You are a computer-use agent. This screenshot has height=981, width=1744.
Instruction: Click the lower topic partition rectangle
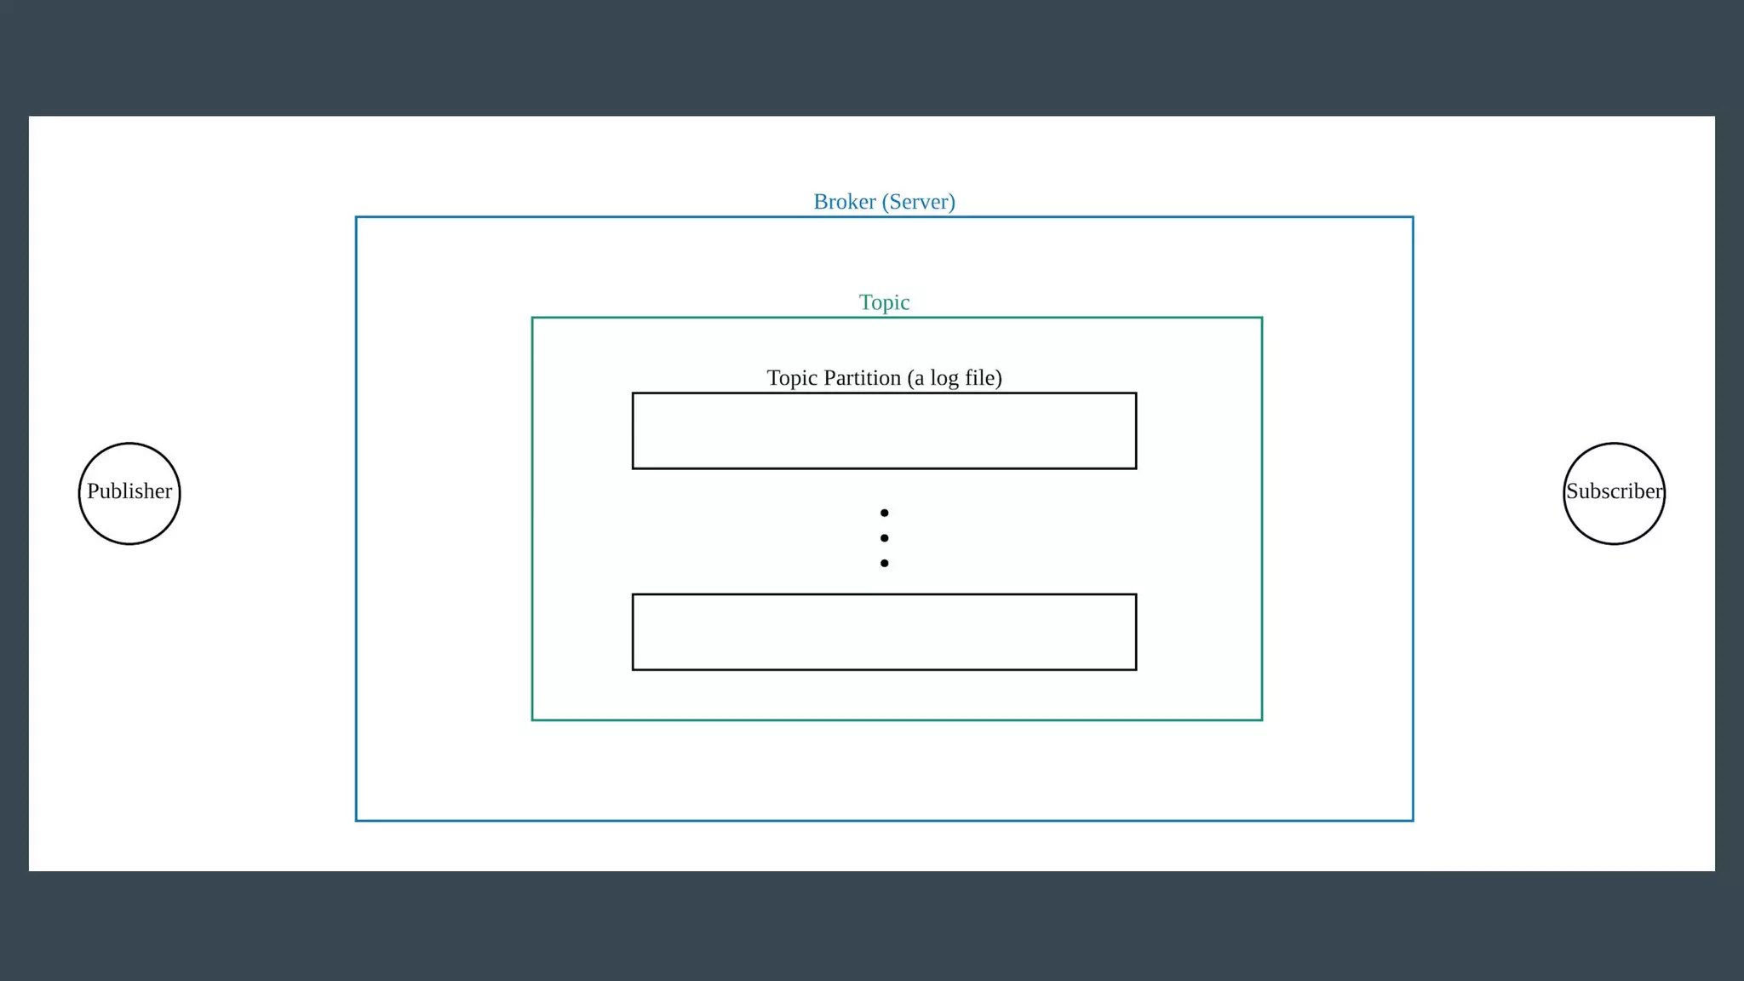(x=884, y=632)
